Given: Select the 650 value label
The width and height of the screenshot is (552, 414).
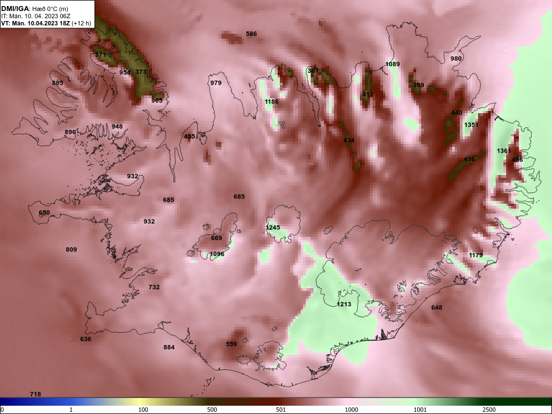Looking at the screenshot, I should [44, 213].
